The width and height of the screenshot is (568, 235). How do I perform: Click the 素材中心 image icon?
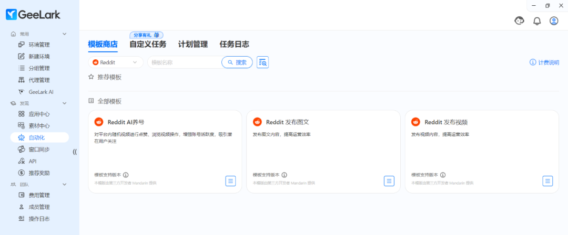click(x=22, y=126)
